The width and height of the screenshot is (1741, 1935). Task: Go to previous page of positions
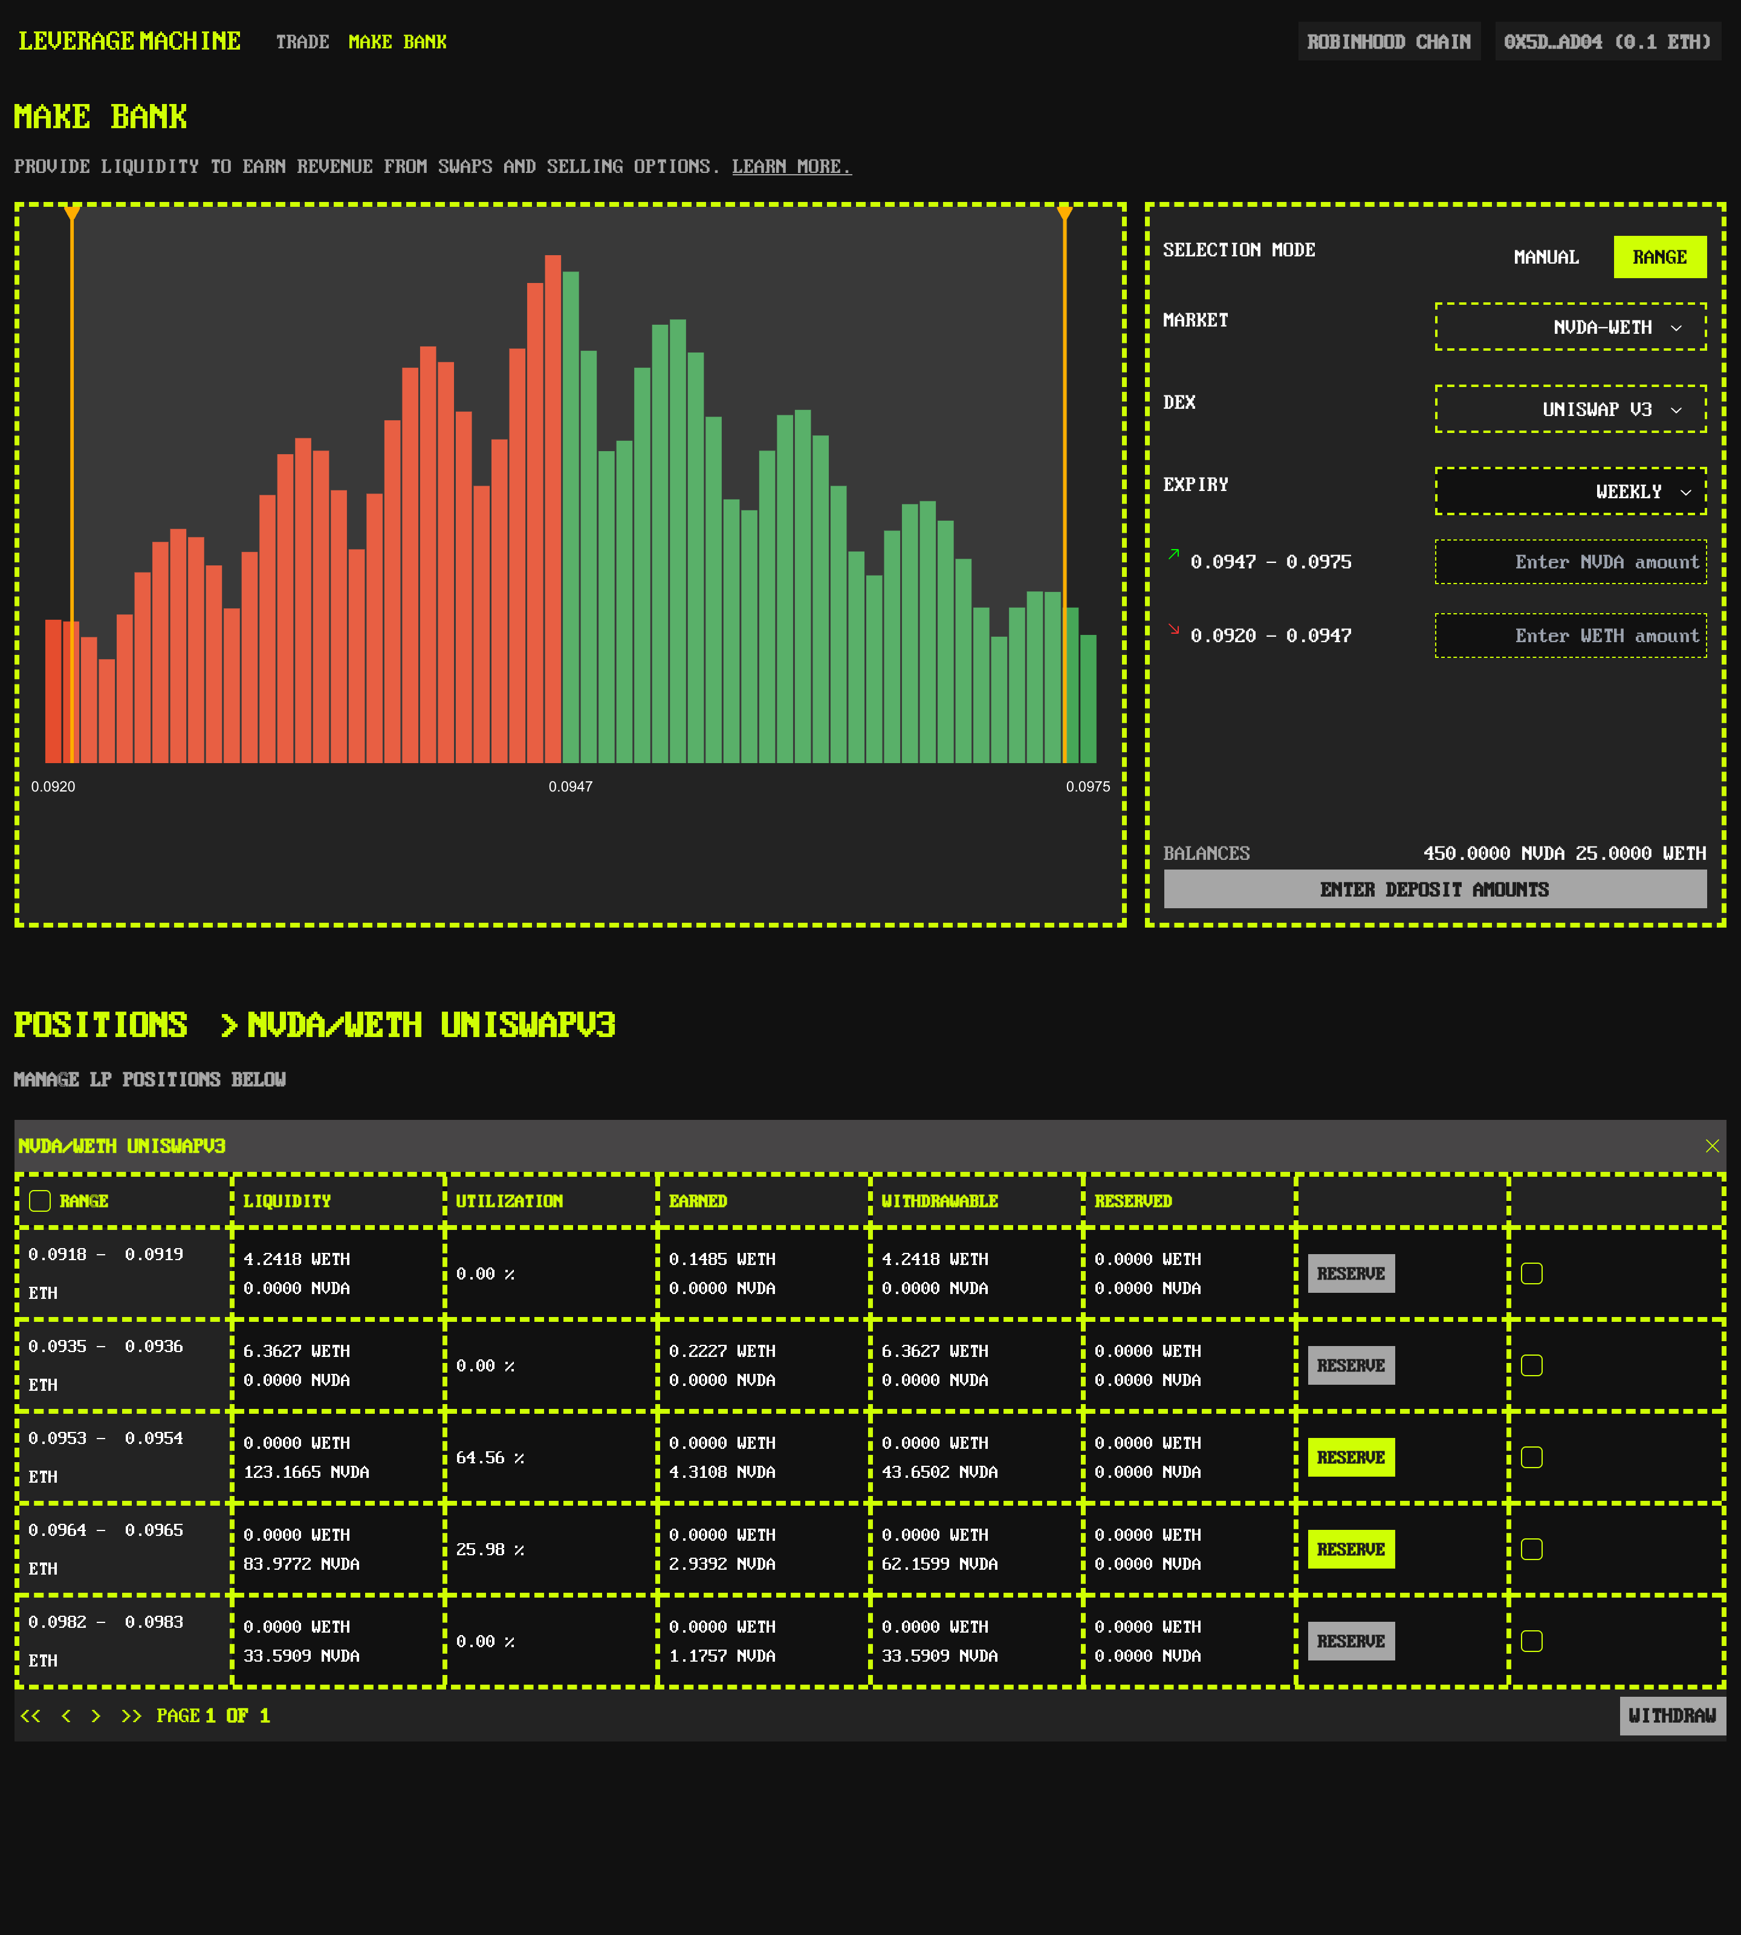tap(66, 1716)
